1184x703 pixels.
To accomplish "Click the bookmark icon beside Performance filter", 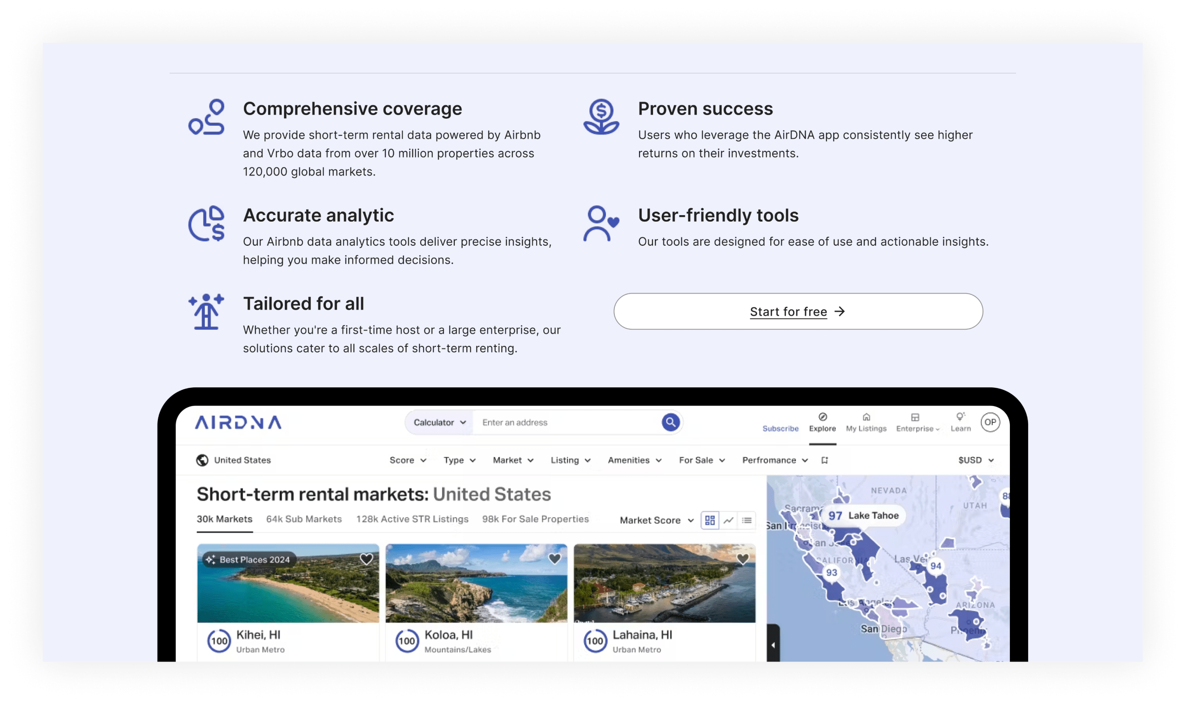I will pyautogui.click(x=824, y=460).
